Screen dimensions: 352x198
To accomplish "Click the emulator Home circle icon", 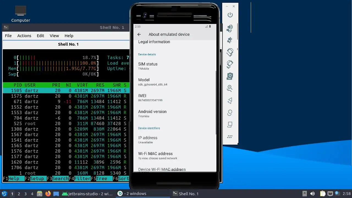I will [230, 112].
